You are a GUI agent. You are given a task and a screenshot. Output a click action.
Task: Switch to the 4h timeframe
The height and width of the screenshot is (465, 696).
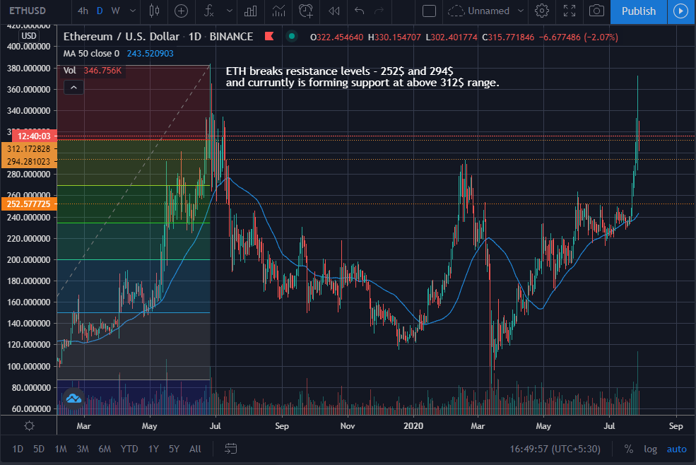tap(83, 11)
